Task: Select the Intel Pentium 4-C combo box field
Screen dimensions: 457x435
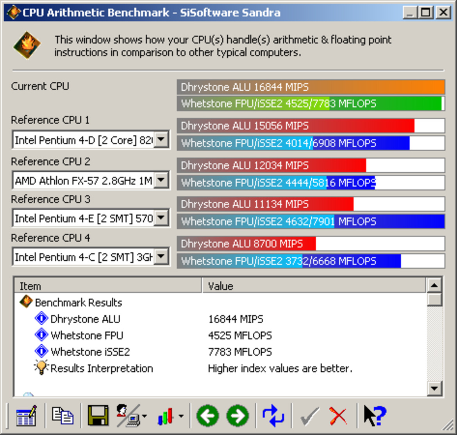Action: [x=91, y=256]
